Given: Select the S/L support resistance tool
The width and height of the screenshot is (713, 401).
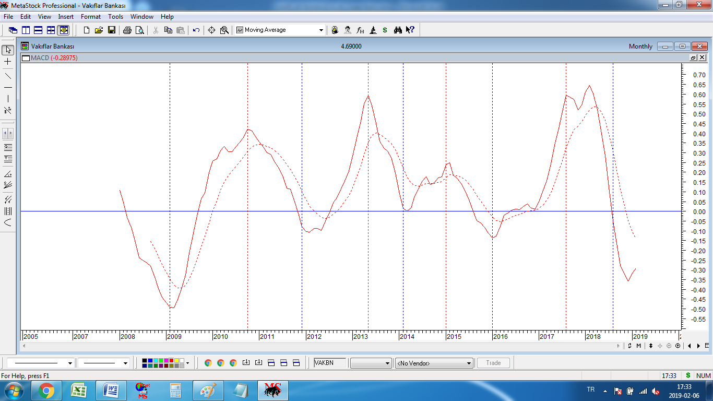Looking at the screenshot, I should (x=8, y=111).
